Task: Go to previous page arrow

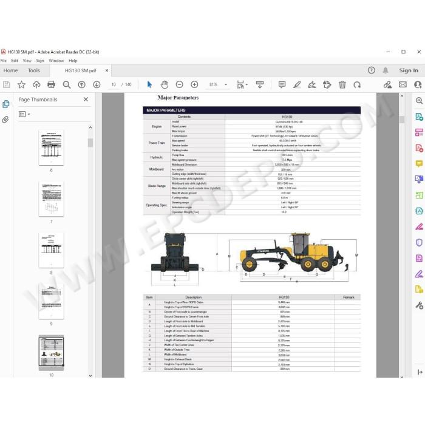Action: pos(81,85)
